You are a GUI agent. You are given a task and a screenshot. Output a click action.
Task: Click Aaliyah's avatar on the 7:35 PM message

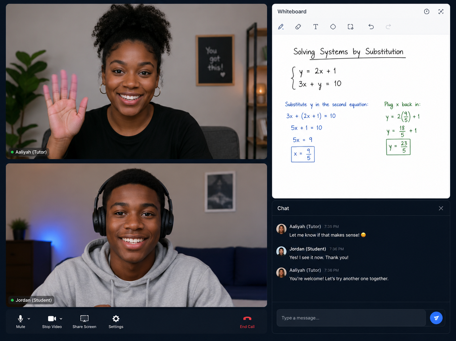pos(281,229)
